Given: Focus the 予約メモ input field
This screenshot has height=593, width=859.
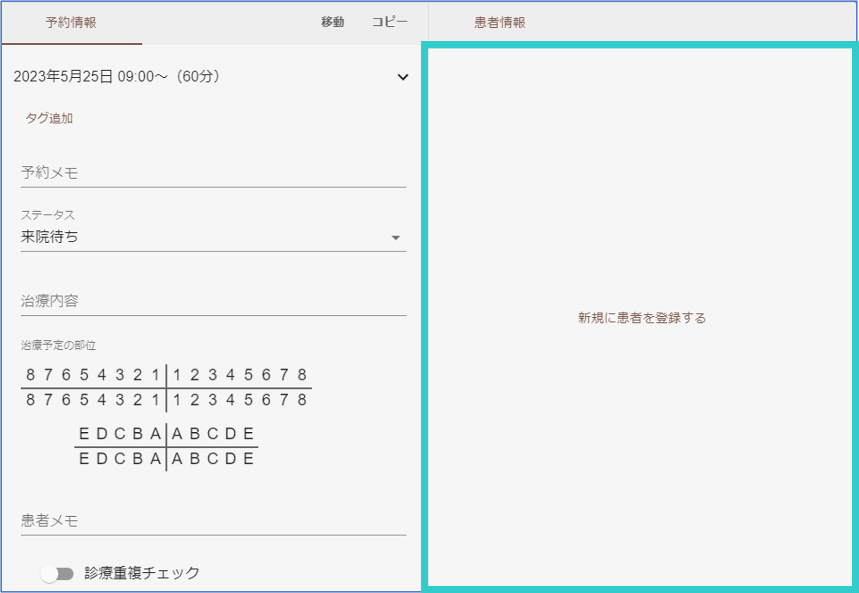Looking at the screenshot, I should coord(213,173).
